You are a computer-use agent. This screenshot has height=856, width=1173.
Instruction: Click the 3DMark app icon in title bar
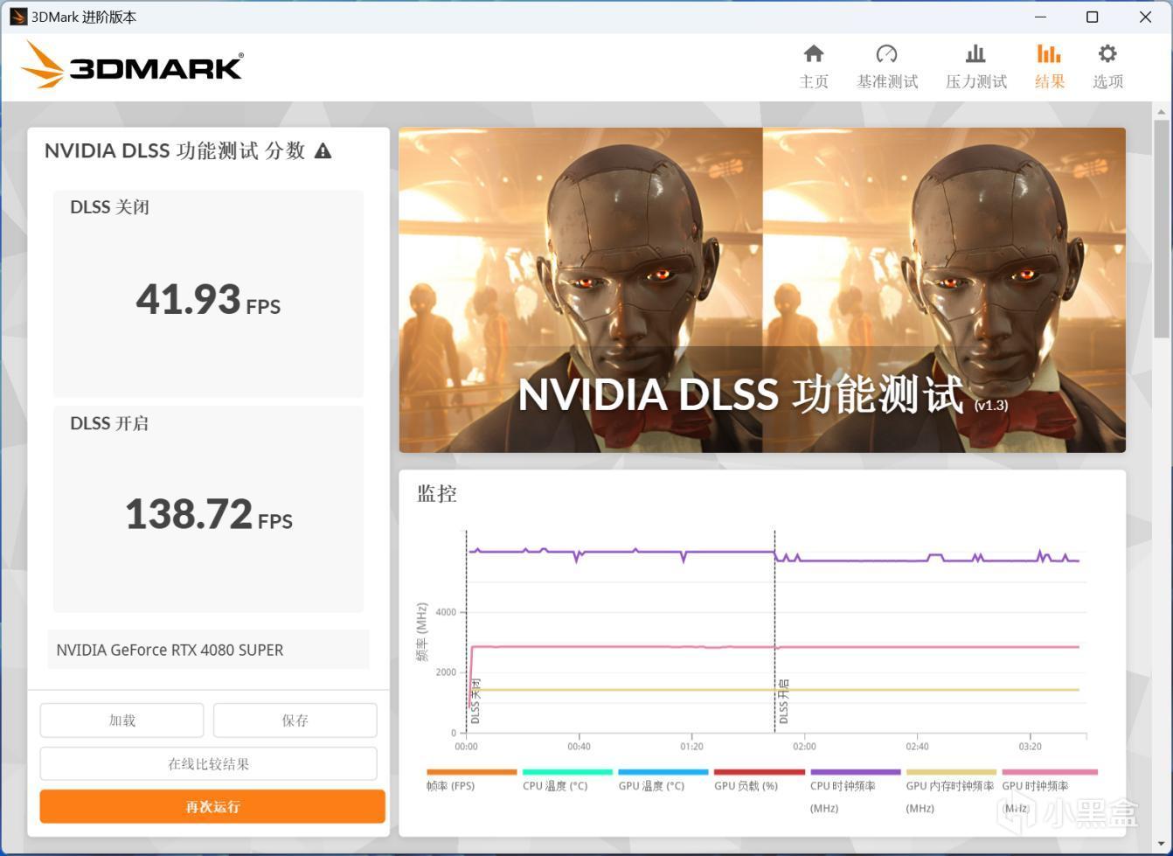pos(17,17)
